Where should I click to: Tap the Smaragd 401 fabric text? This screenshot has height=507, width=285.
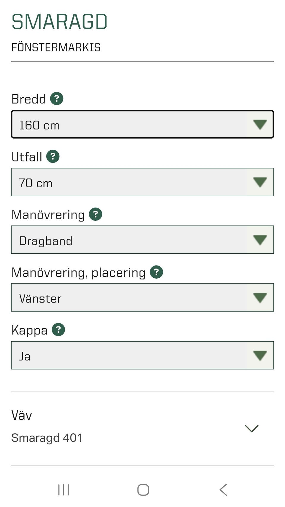[47, 438]
